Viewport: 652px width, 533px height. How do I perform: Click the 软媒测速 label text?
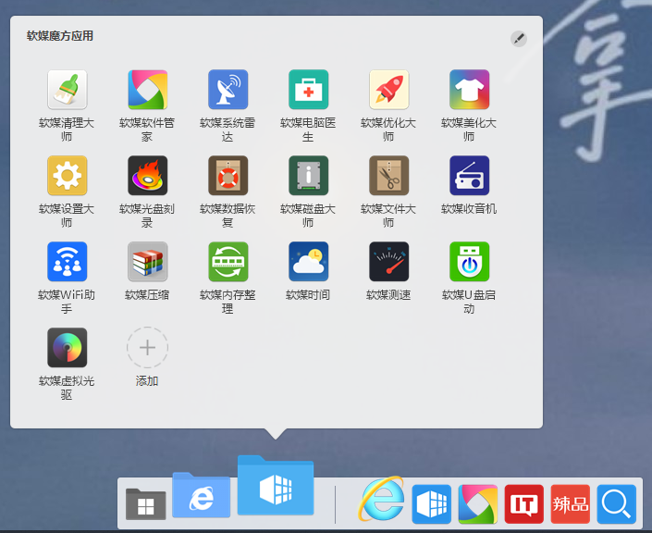(x=388, y=294)
